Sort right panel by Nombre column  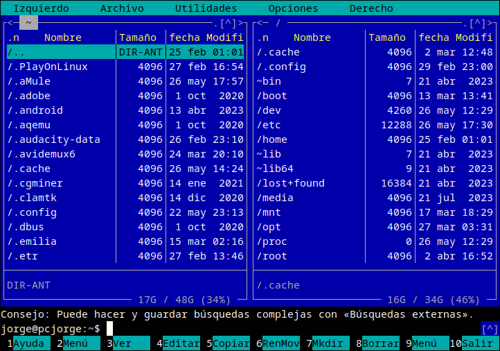[x=312, y=37]
